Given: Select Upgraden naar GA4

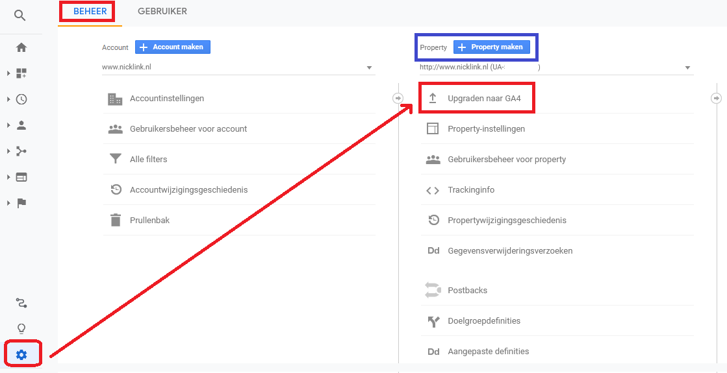Looking at the screenshot, I should point(484,99).
